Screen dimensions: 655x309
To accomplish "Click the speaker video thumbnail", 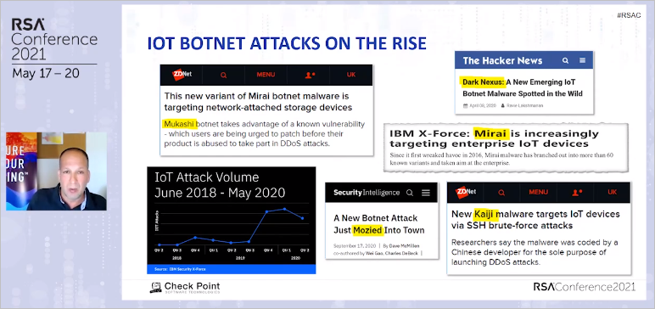I will [56, 171].
